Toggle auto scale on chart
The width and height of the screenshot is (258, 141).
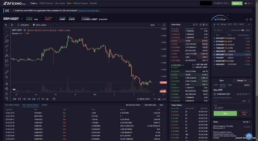pos(164,99)
